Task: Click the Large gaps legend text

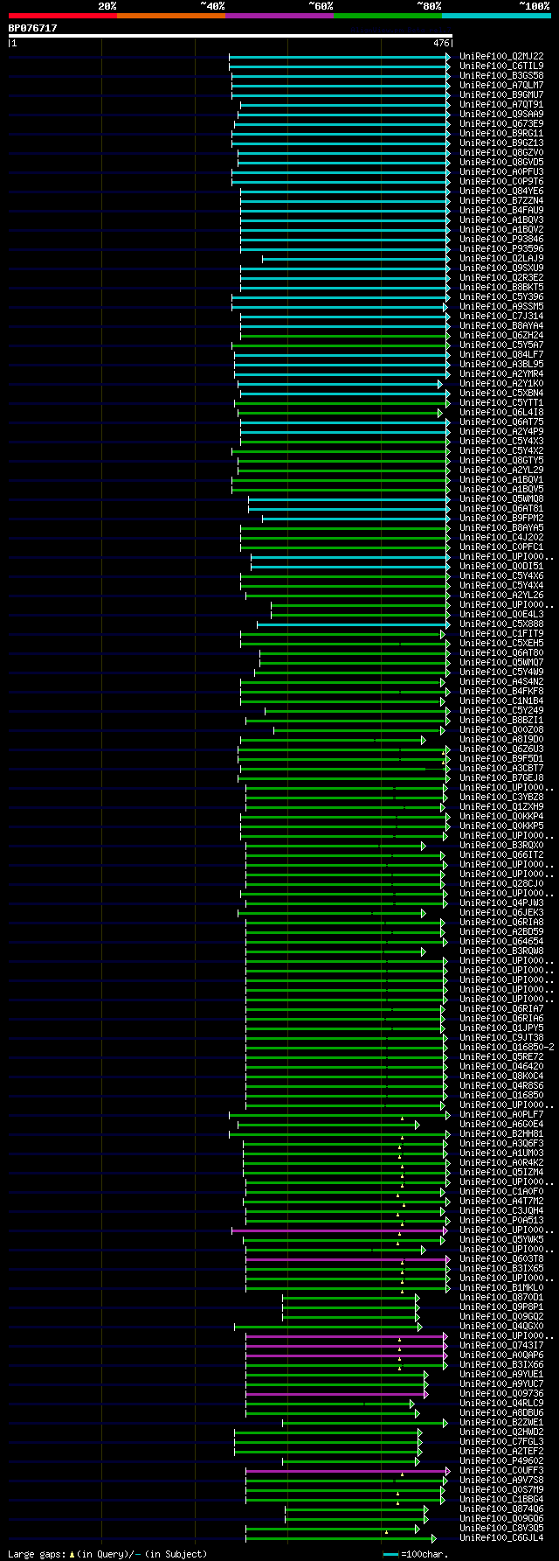Action: [x=107, y=1554]
